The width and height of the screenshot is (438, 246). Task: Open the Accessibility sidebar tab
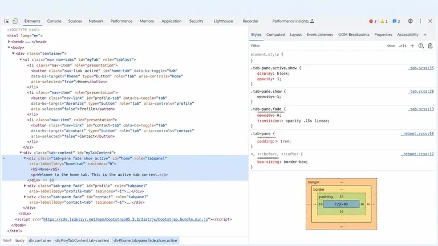point(408,35)
